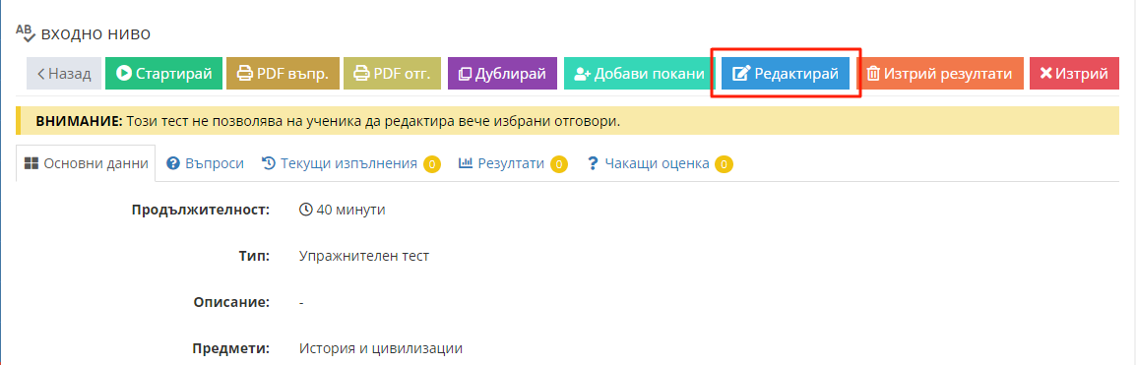
Task: Click the chart icon by Резултати
Action: [465, 163]
